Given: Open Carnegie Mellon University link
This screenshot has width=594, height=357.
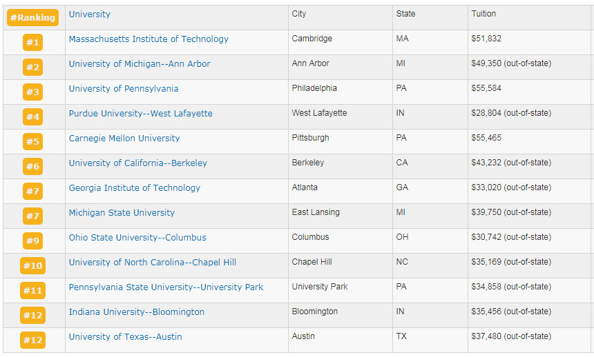Looking at the screenshot, I should click(x=124, y=139).
